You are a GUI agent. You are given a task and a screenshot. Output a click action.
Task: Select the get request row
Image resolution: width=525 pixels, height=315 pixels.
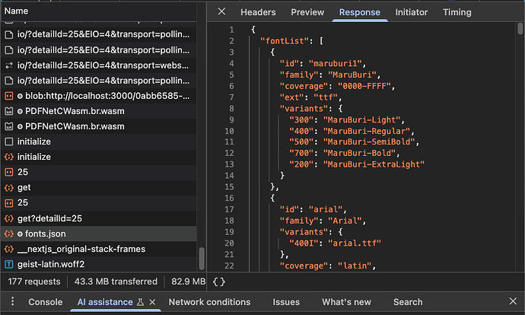[99, 187]
